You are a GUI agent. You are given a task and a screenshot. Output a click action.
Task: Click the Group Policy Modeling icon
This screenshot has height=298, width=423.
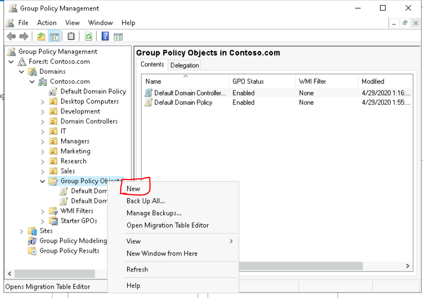[33, 241]
